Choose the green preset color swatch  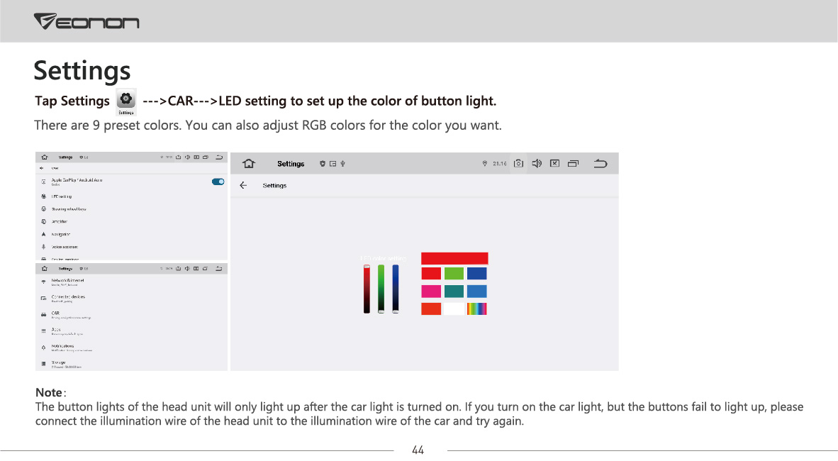pyautogui.click(x=454, y=274)
